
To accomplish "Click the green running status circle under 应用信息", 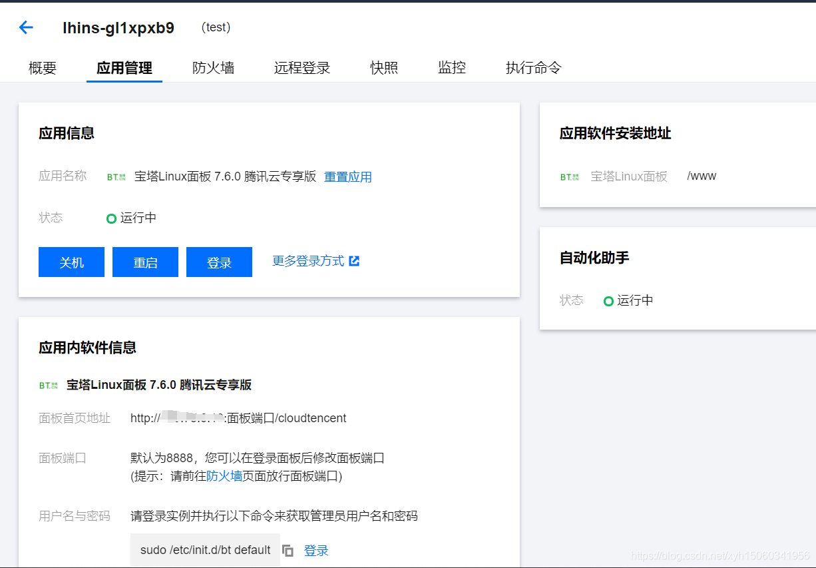I will coord(111,218).
